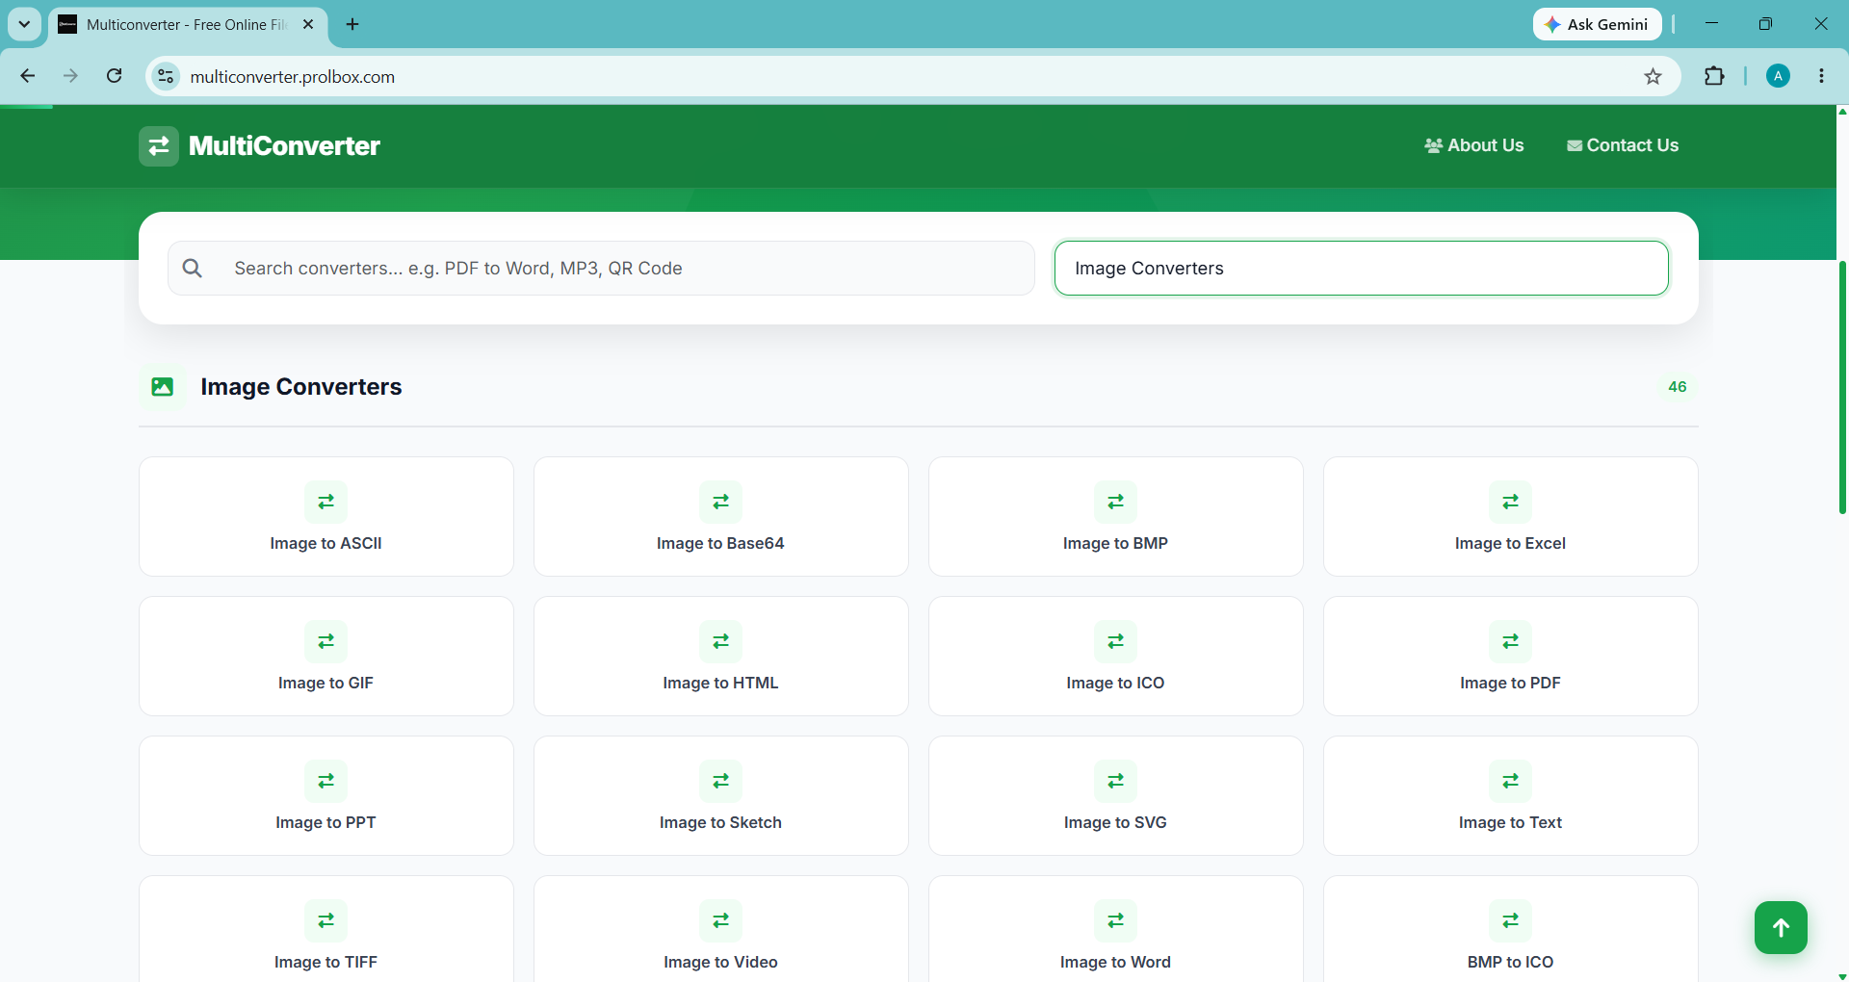Click the swap icon on Image to Excel
The width and height of the screenshot is (1849, 982).
pyautogui.click(x=1511, y=502)
